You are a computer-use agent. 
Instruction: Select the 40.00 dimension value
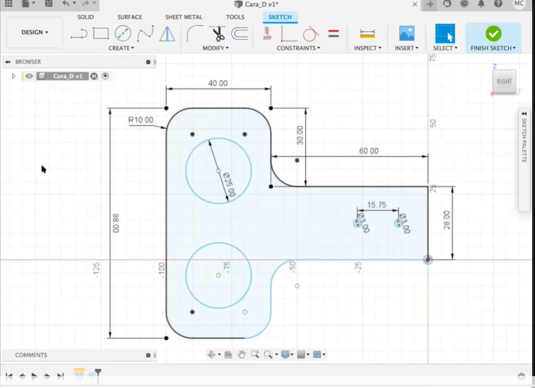tap(218, 83)
